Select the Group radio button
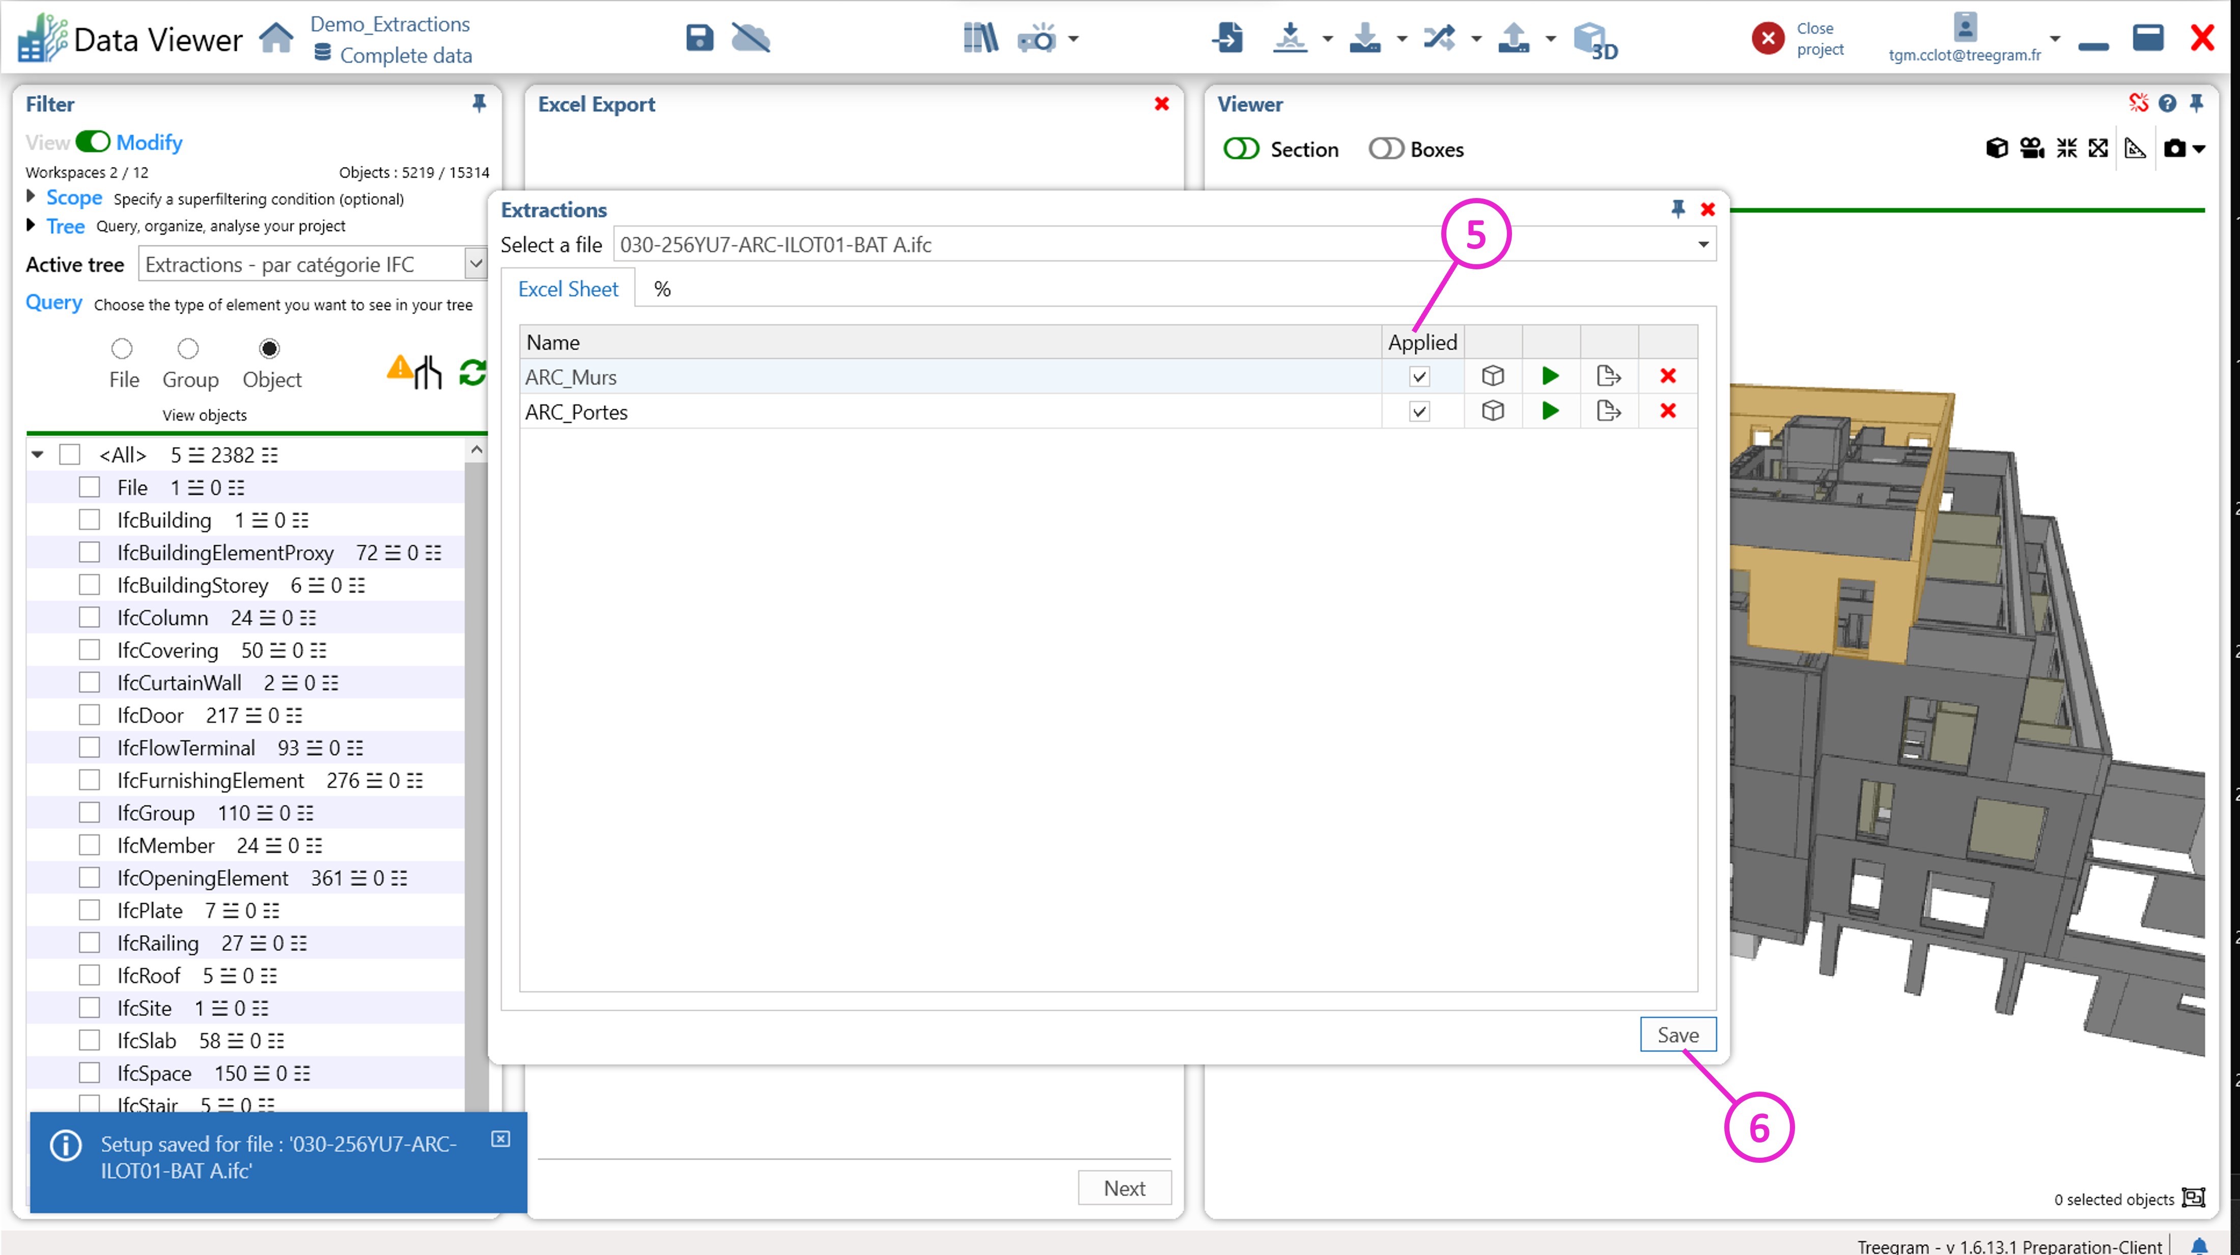This screenshot has width=2240, height=1255. (188, 349)
